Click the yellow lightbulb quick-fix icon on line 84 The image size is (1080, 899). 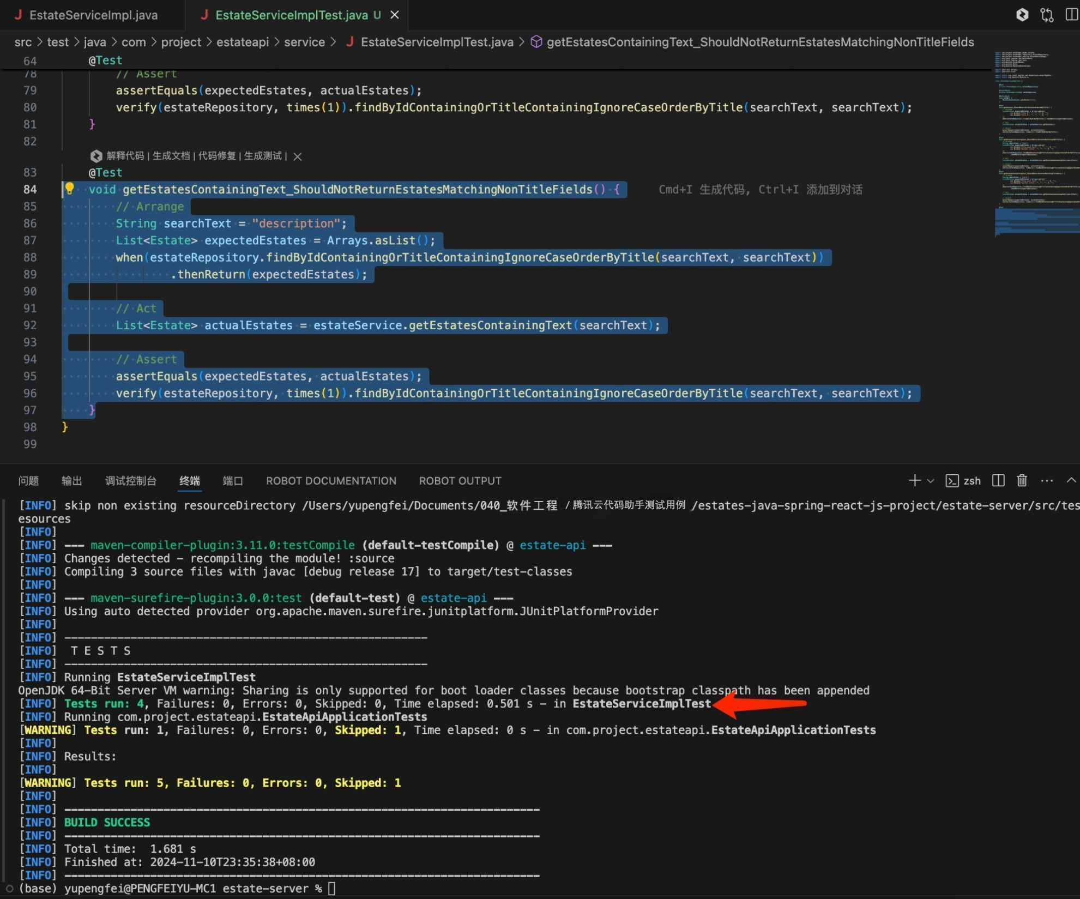(70, 189)
